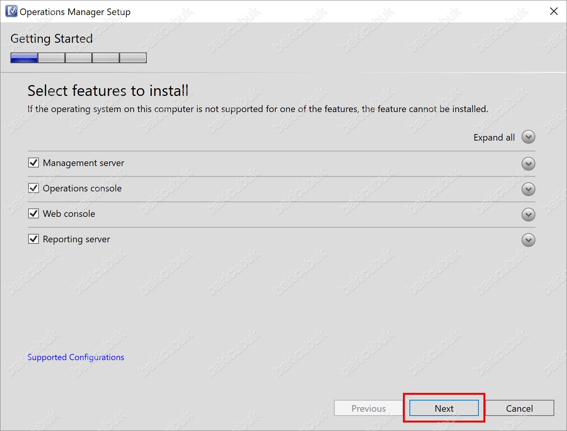Click the Operations Manager Setup title bar icon
The width and height of the screenshot is (567, 431).
[11, 12]
